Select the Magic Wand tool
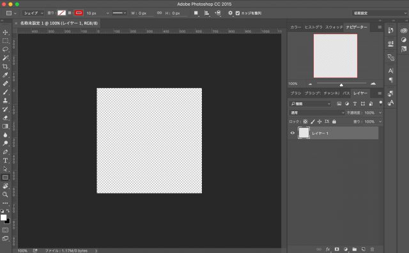This screenshot has width=409, height=253. pos(5,58)
